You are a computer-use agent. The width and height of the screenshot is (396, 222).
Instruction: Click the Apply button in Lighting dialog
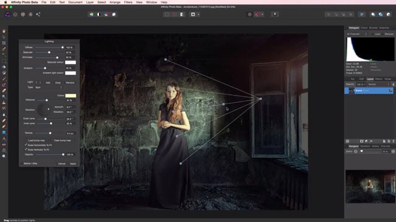(x=73, y=163)
